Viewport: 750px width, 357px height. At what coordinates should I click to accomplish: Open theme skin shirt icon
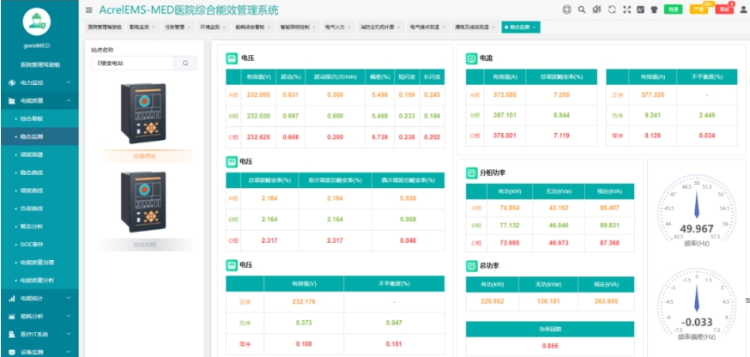coord(654,9)
